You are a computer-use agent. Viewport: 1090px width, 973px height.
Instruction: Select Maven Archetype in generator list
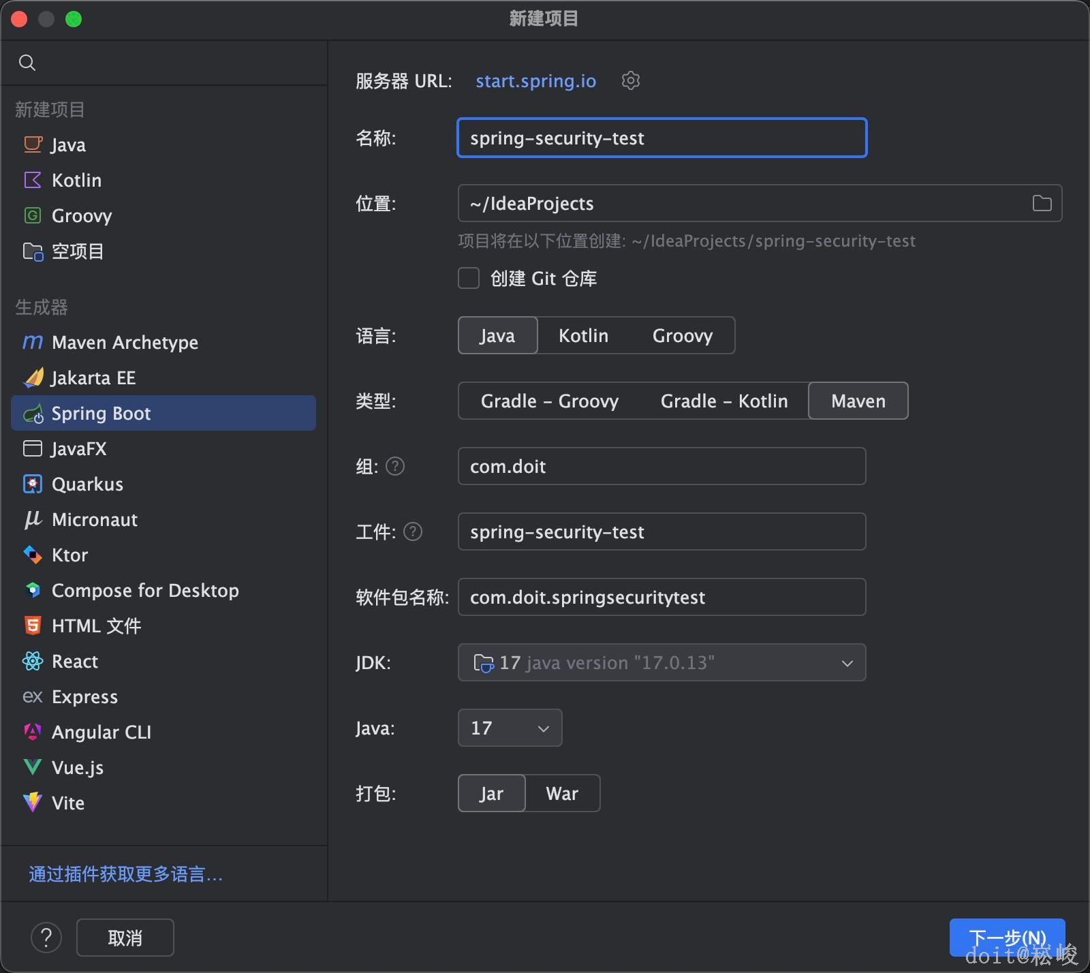(125, 342)
